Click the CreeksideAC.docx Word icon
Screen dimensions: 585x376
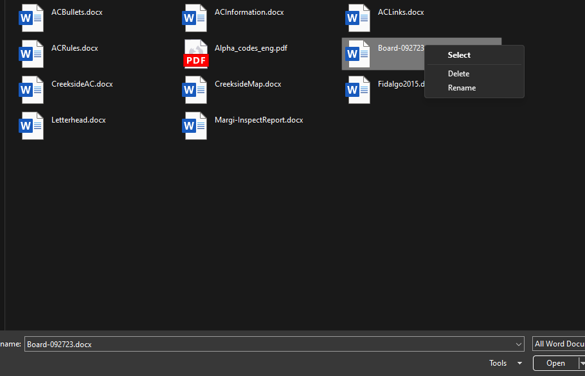(31, 90)
